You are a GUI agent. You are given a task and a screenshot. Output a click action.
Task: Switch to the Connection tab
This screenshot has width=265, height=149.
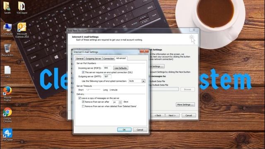click(108, 59)
